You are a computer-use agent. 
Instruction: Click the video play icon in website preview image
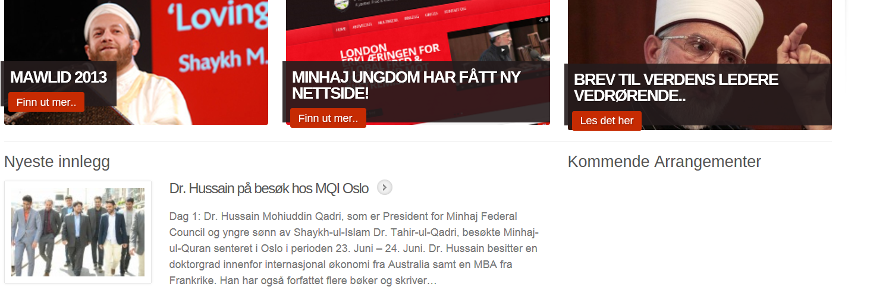[504, 49]
